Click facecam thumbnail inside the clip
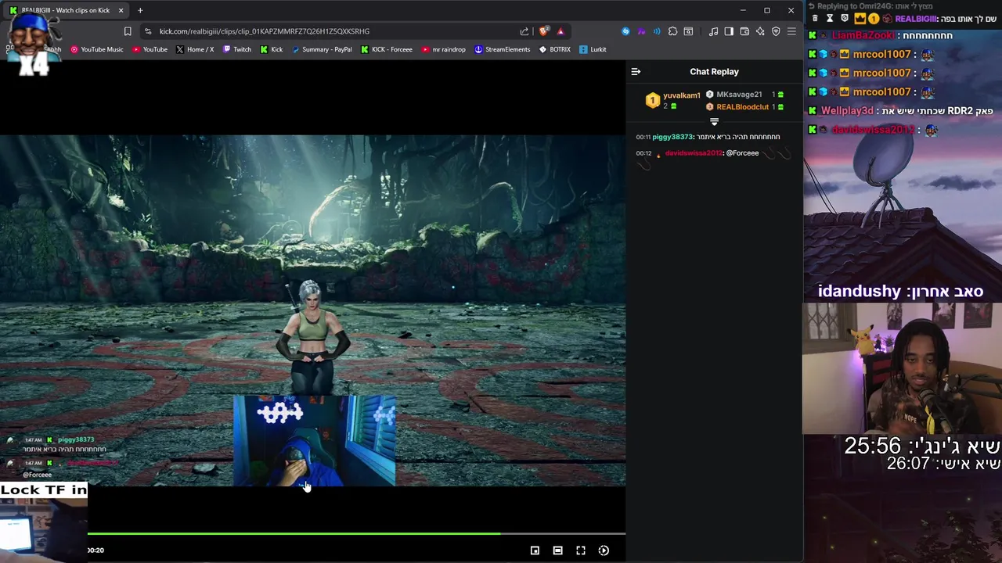 tap(314, 441)
